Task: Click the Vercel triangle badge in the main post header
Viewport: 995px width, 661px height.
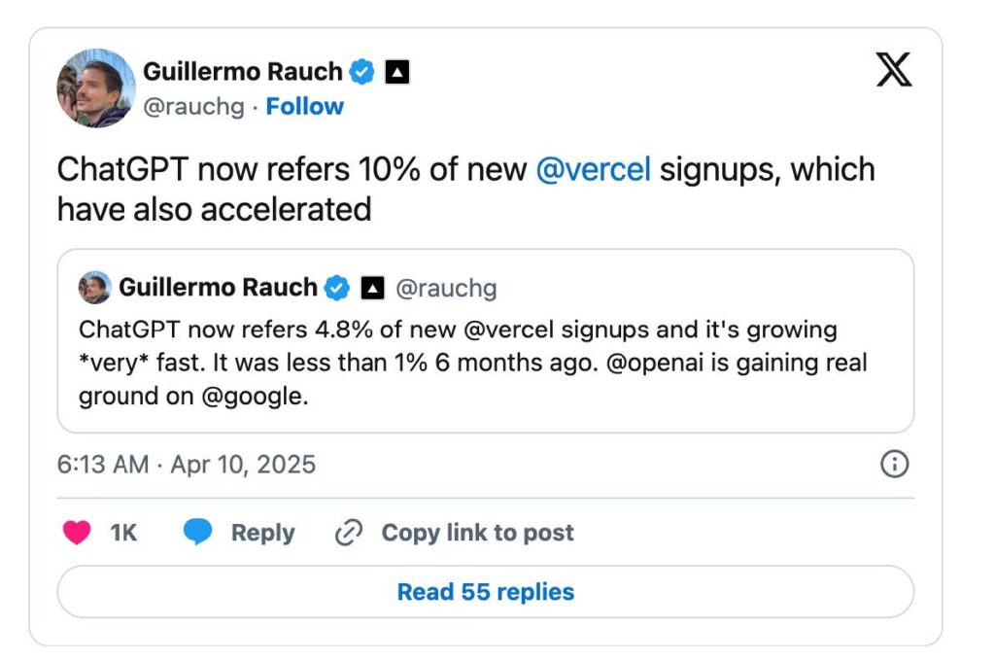Action: 396,72
